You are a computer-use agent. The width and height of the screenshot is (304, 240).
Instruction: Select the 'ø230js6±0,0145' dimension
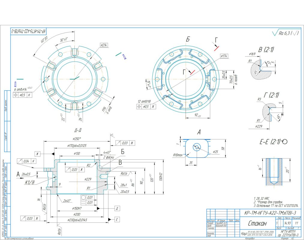77,220
